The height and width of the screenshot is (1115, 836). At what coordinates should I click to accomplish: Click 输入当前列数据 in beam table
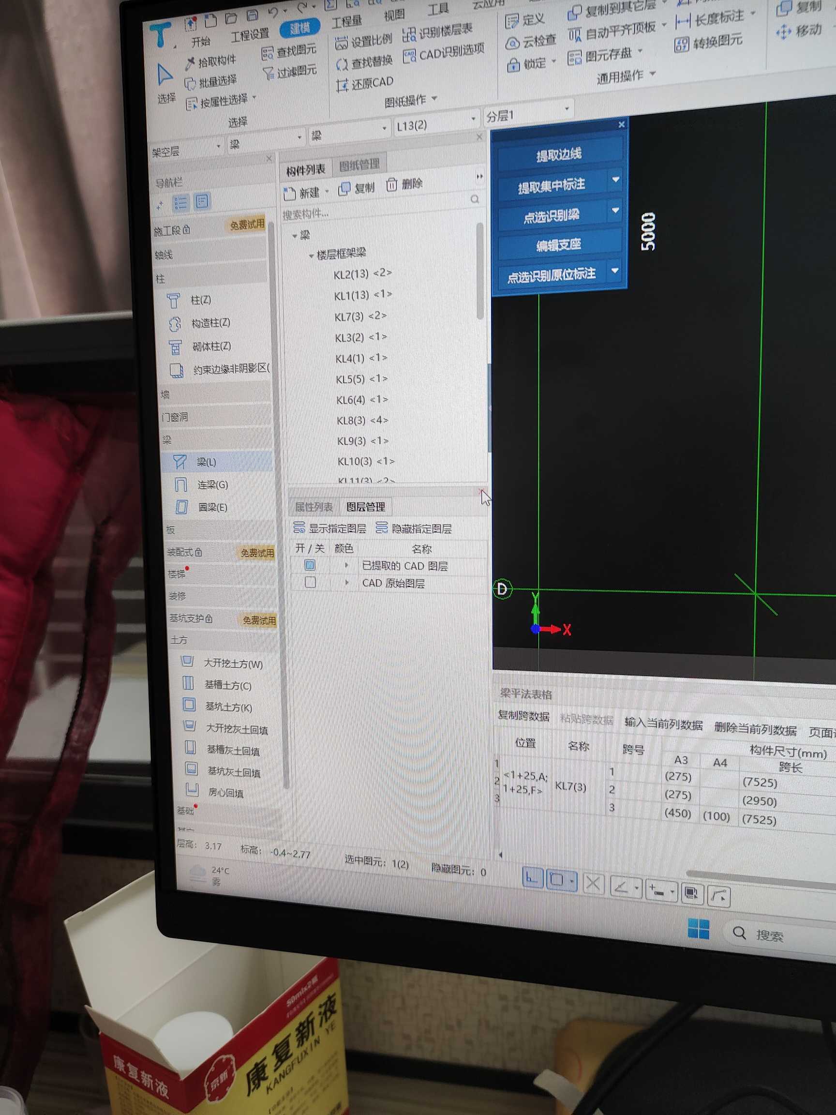click(663, 724)
